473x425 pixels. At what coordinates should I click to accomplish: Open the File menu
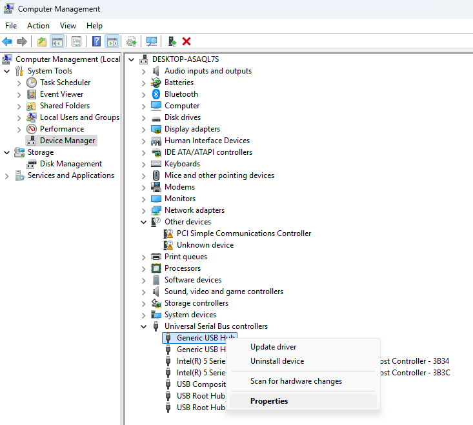11,26
